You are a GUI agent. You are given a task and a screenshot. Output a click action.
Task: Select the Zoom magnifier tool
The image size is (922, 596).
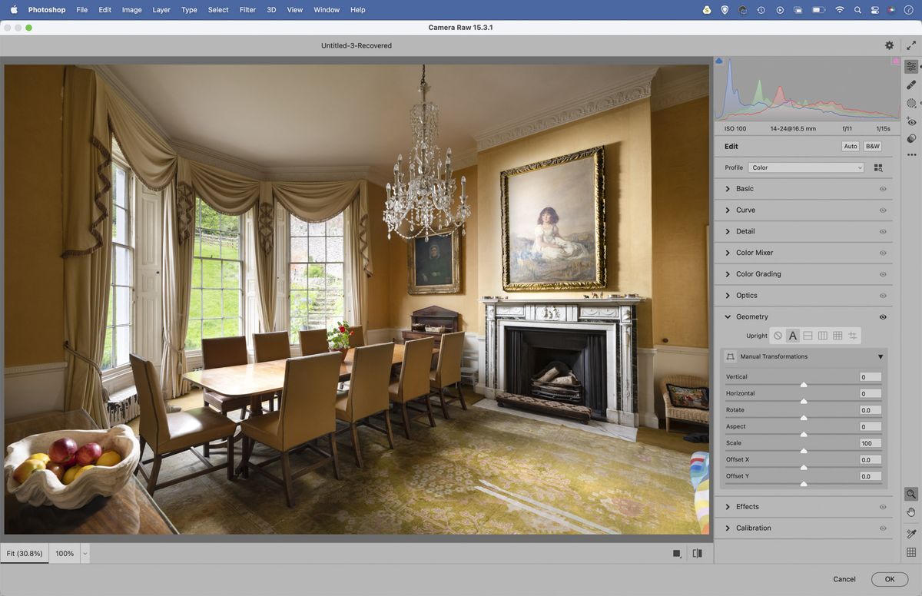911,495
